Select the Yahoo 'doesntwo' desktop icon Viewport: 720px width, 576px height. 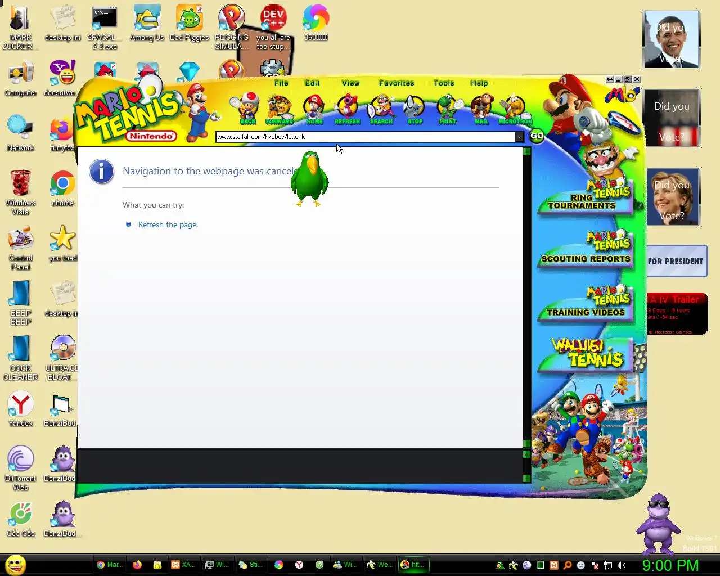[x=62, y=79]
